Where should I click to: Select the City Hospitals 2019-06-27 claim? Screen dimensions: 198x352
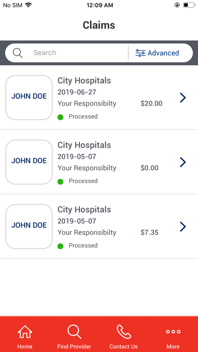point(99,98)
